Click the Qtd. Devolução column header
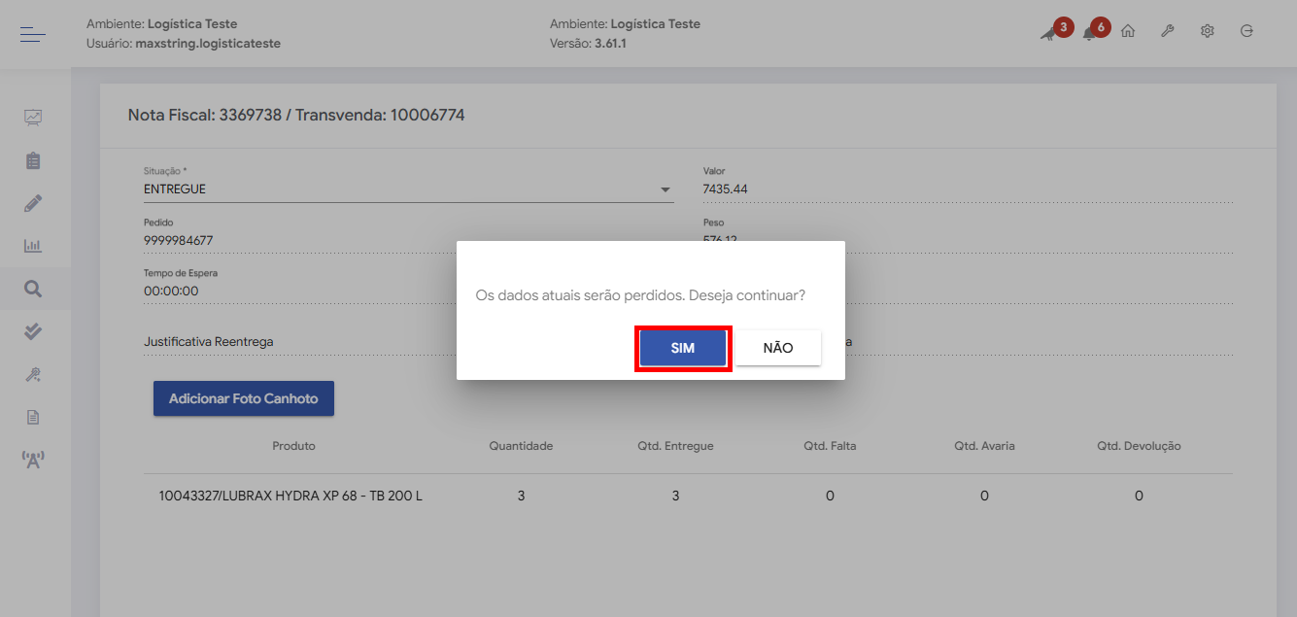The width and height of the screenshot is (1297, 617). coord(1139,446)
